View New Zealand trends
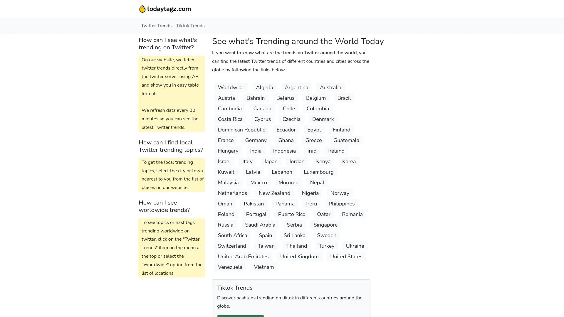 pyautogui.click(x=274, y=193)
